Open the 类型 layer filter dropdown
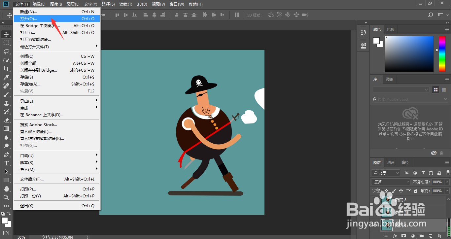The image size is (451, 239). point(386,173)
